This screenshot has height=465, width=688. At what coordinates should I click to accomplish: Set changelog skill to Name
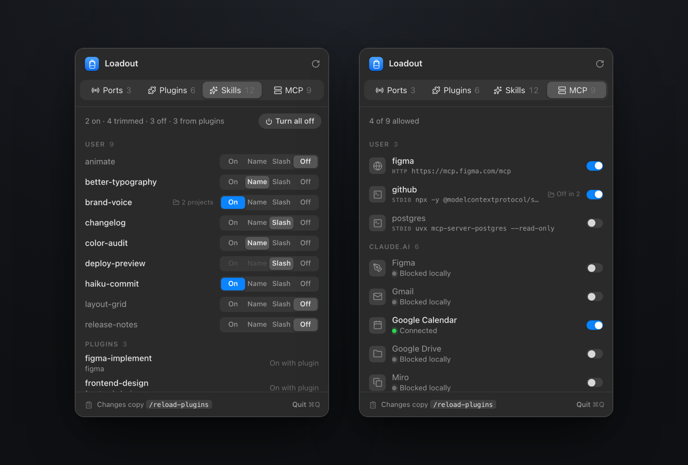[257, 223]
